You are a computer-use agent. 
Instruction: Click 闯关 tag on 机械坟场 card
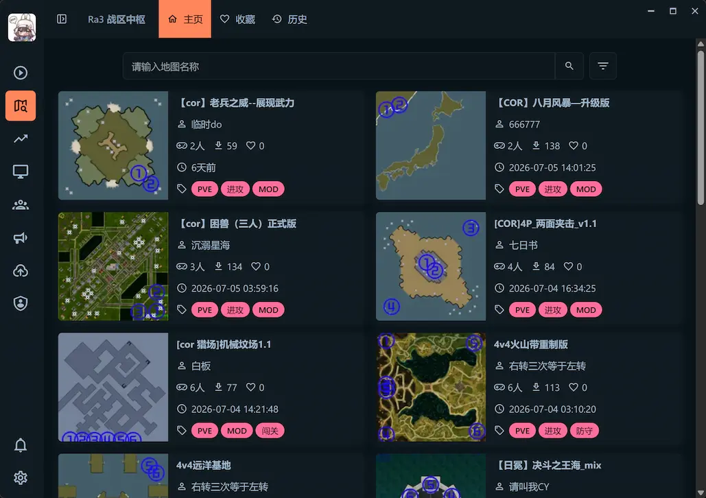270,431
